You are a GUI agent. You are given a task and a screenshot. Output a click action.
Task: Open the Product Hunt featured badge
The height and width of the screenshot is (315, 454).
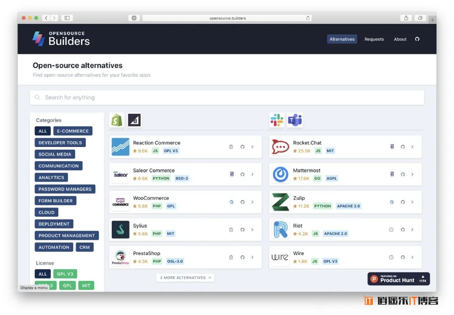pyautogui.click(x=399, y=279)
